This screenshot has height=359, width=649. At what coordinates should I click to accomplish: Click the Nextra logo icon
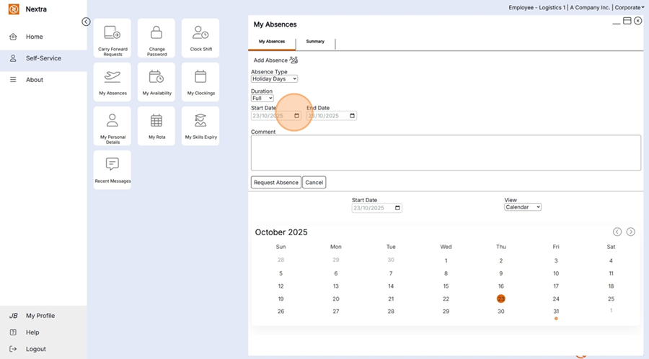pyautogui.click(x=14, y=9)
